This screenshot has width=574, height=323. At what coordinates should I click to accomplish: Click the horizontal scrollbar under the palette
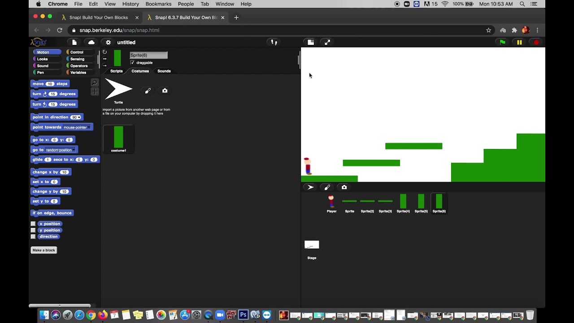59,306
